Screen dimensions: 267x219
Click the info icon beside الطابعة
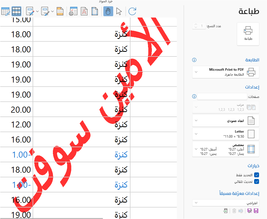(194, 60)
